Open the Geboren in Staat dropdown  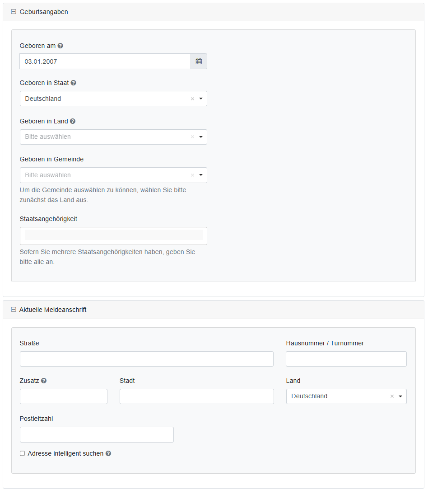(201, 99)
